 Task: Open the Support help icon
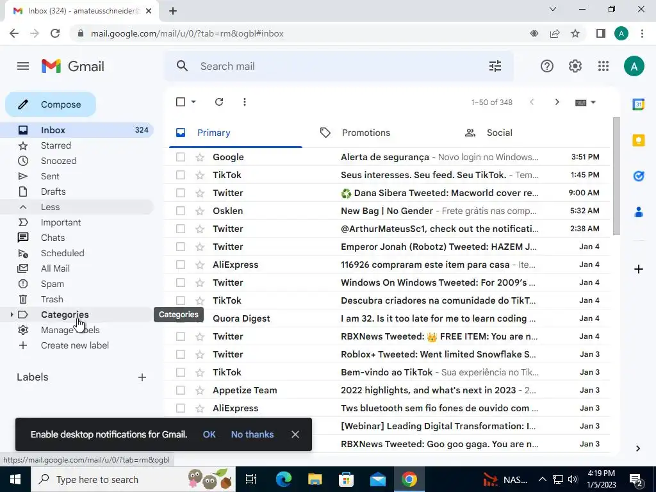tap(547, 66)
